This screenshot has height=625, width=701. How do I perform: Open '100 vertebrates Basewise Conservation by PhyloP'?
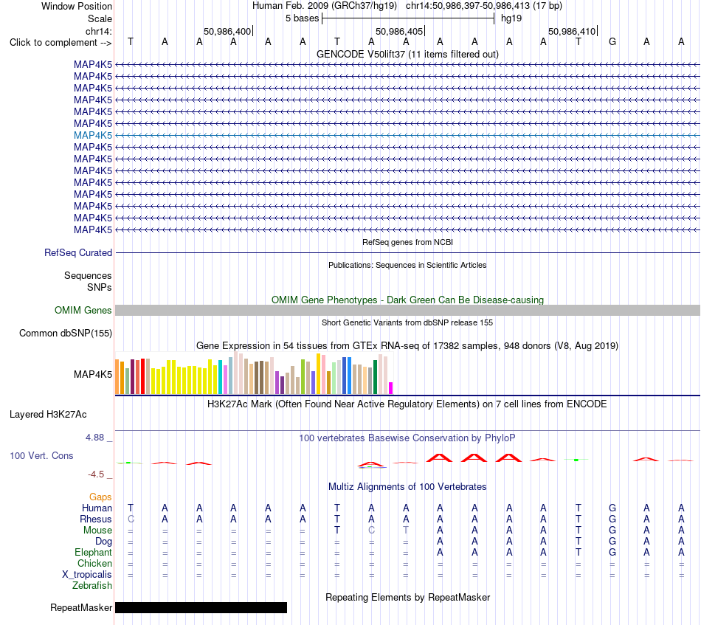click(407, 438)
